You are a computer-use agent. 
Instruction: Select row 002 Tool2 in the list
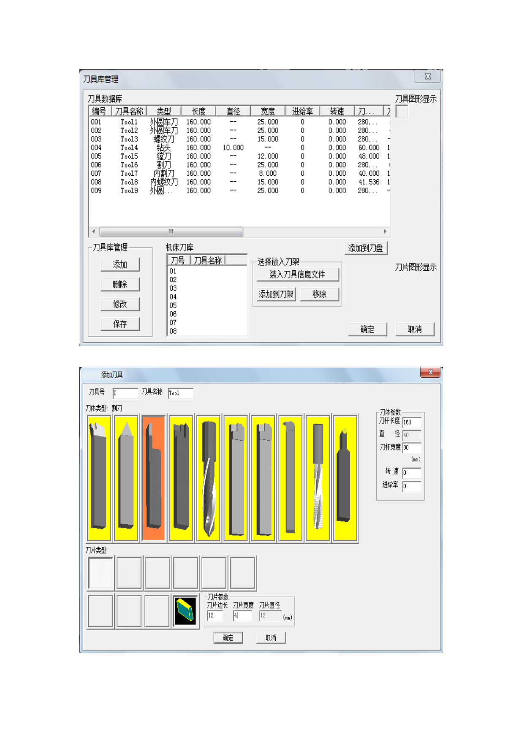pos(239,131)
